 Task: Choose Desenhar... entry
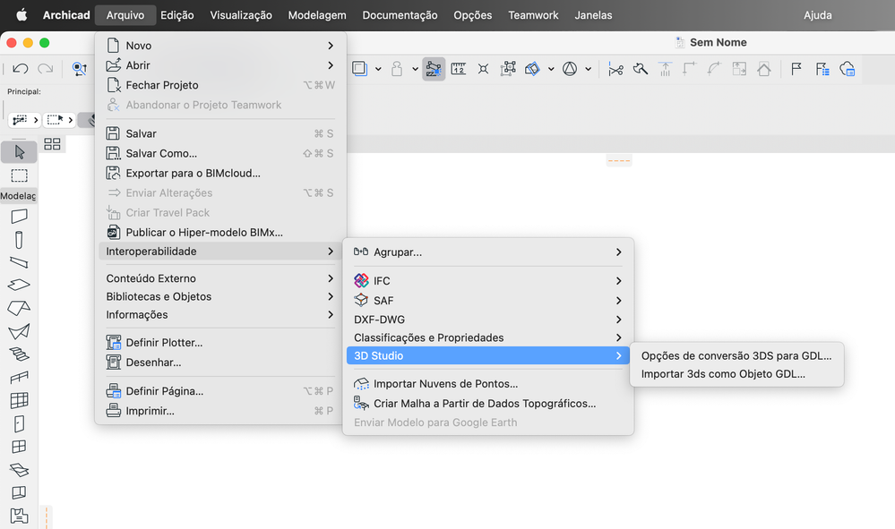pos(221,363)
